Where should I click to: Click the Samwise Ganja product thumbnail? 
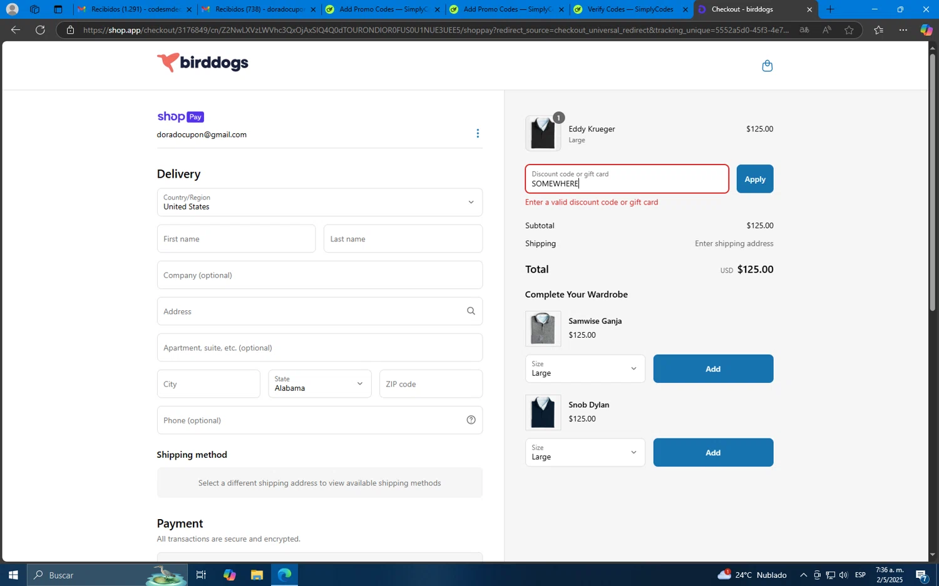pyautogui.click(x=543, y=328)
